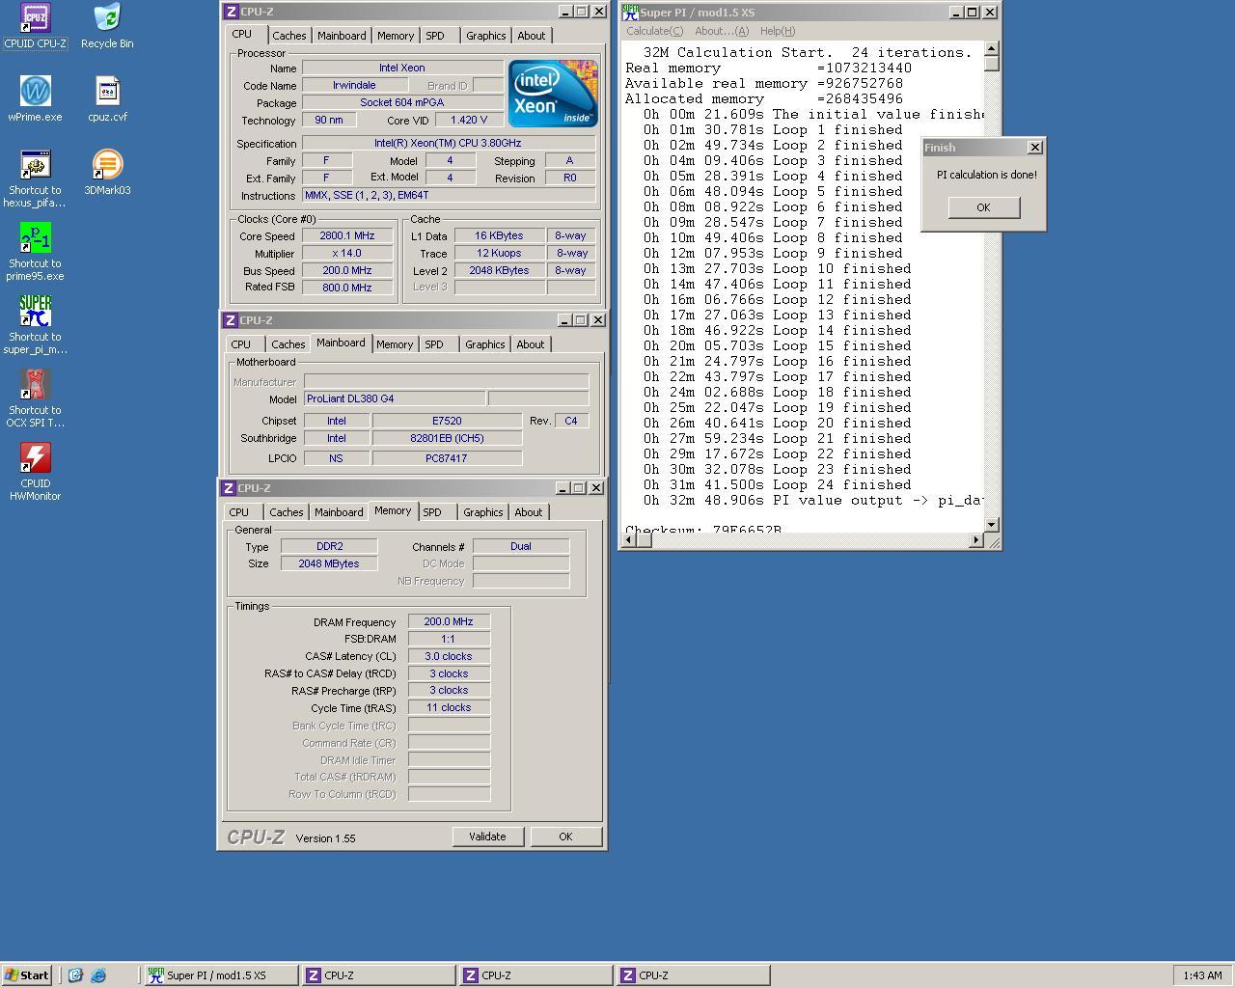Open Mainboard tab in top CPU-Z window

342,36
